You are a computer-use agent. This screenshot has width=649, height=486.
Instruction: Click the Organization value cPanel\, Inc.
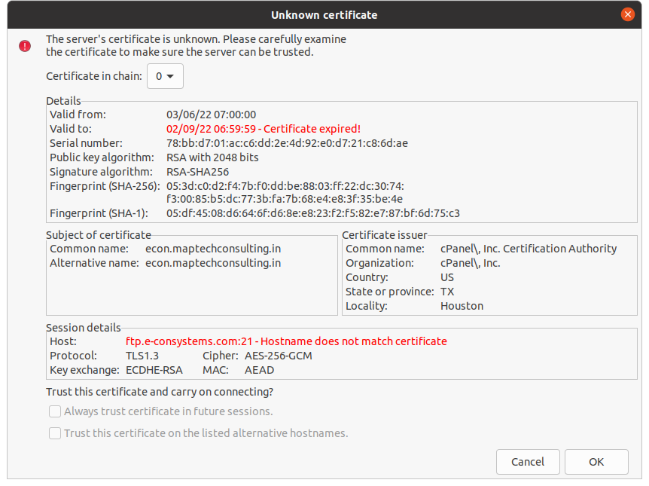point(471,263)
